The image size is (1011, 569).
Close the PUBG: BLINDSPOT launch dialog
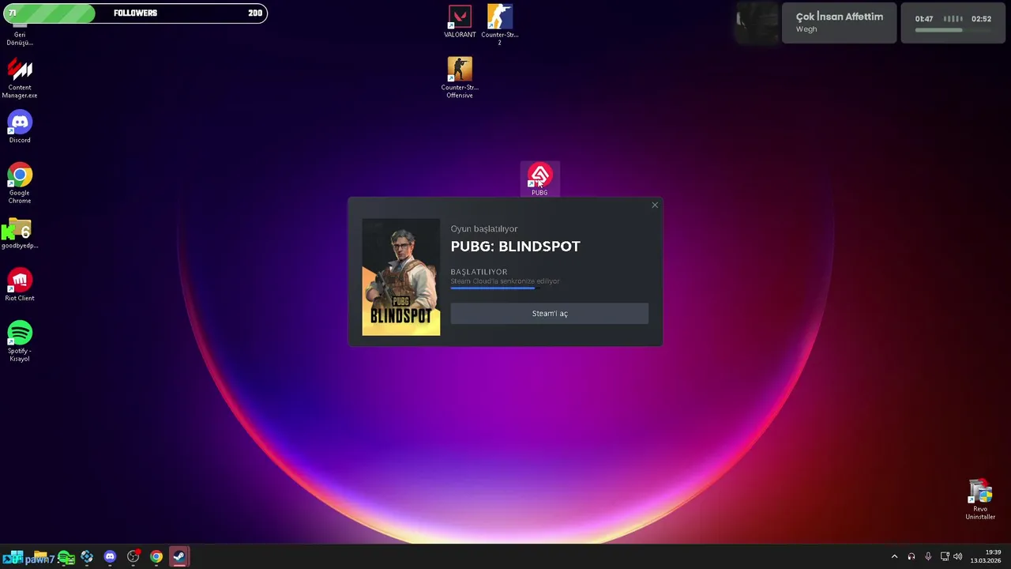click(x=655, y=205)
